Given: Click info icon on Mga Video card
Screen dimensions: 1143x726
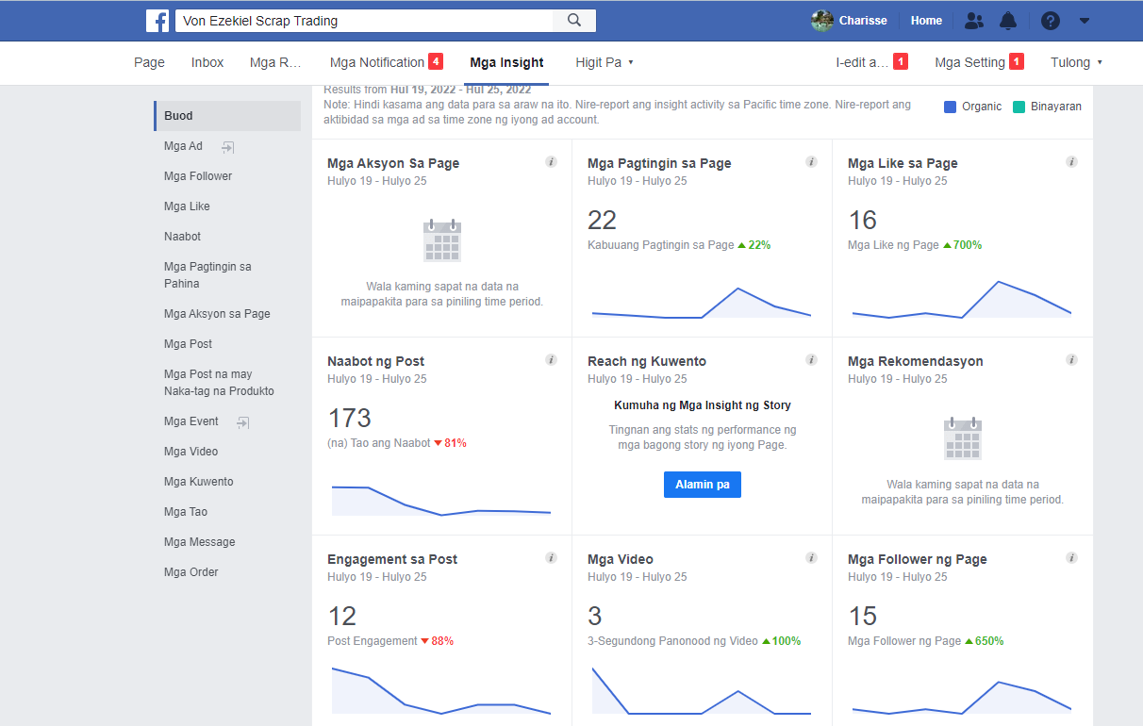Looking at the screenshot, I should [811, 558].
